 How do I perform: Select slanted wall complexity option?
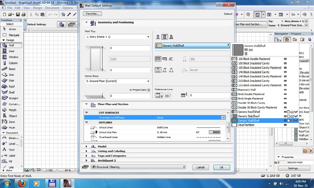point(165,70)
